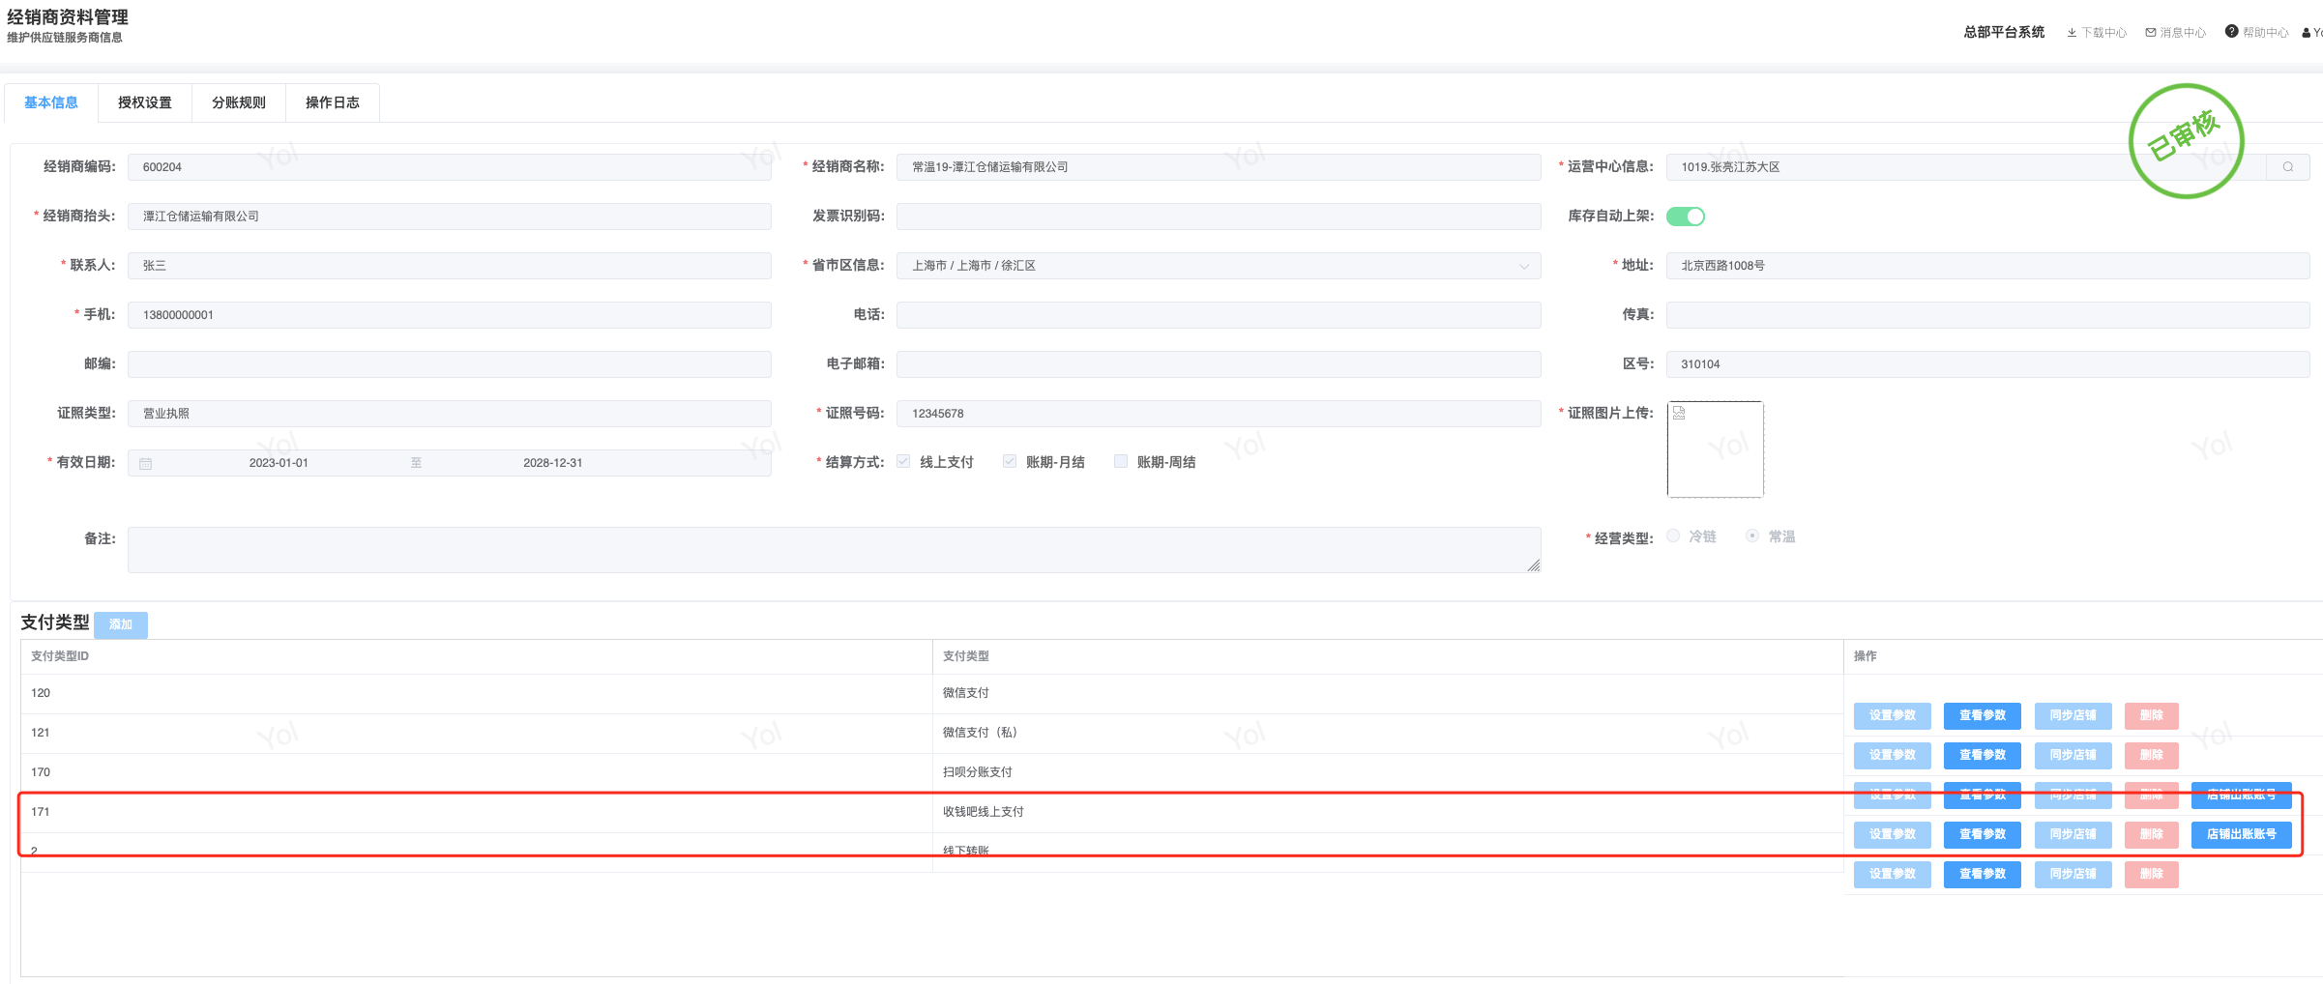Toggle the 库存自动上架 switch
2323x984 pixels.
point(1686,217)
